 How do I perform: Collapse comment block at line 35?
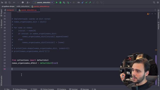[11, 19]
